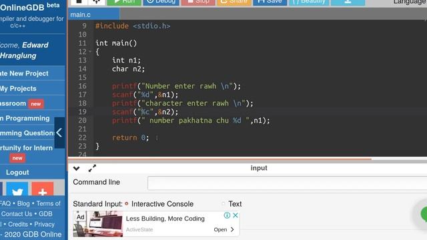
Task: Click the Stop button in toolbar
Action: pyautogui.click(x=198, y=2)
